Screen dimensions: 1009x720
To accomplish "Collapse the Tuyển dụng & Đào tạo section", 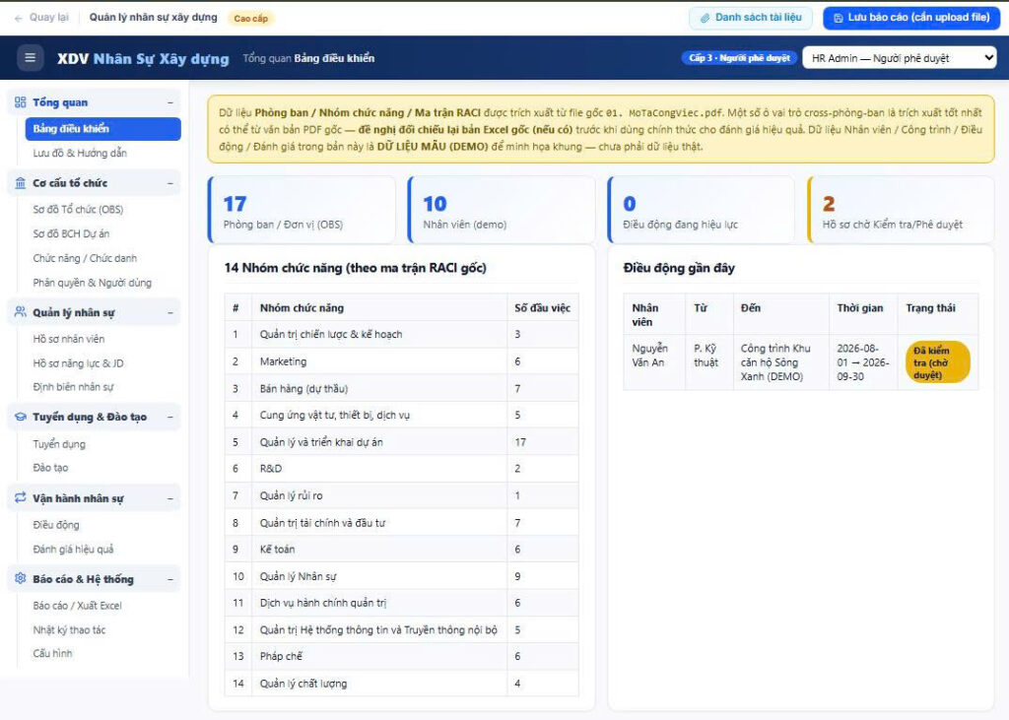I will (169, 417).
